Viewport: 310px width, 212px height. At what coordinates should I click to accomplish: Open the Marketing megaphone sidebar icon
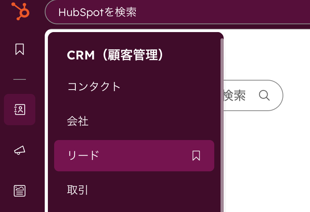coord(20,150)
